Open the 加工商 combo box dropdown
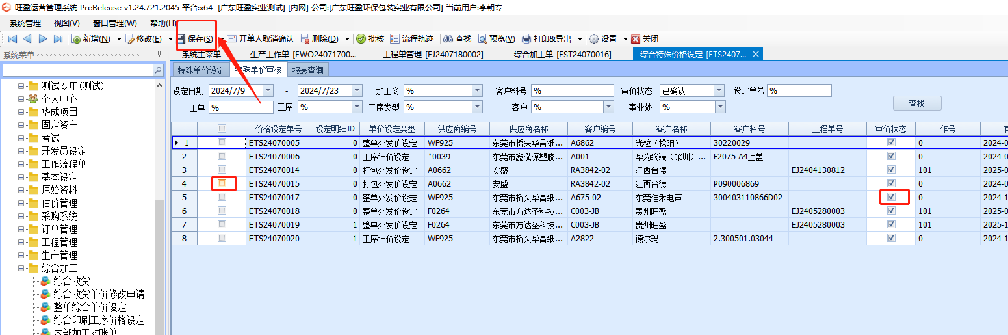 coord(478,90)
